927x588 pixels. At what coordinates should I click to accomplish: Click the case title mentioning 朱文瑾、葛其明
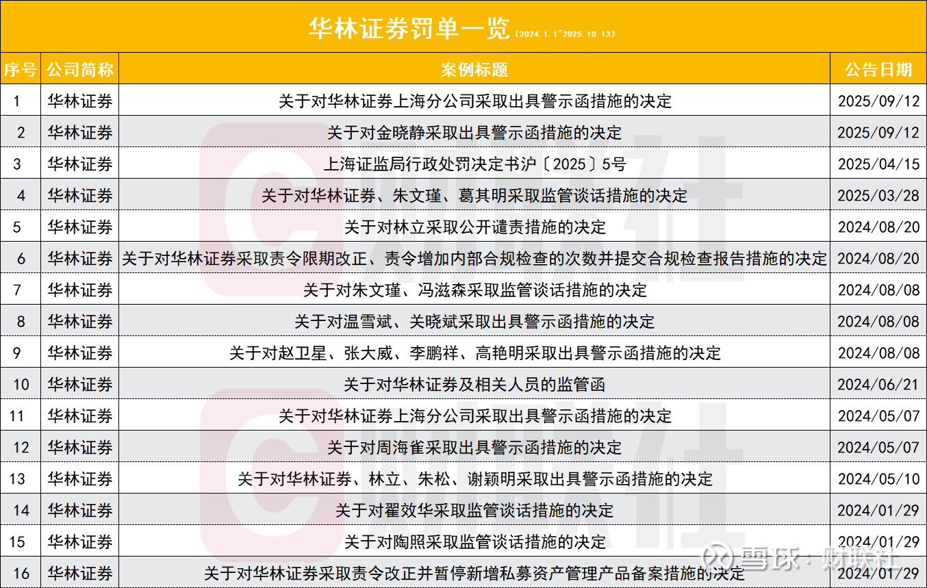474,196
